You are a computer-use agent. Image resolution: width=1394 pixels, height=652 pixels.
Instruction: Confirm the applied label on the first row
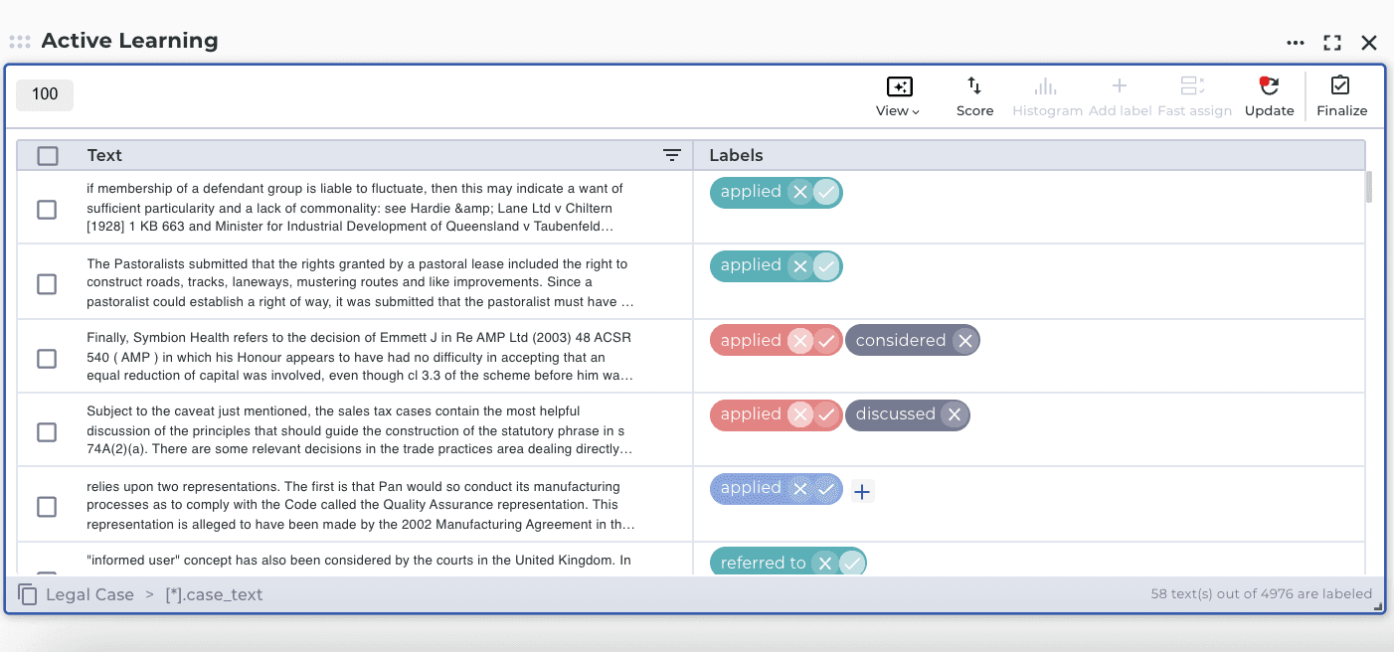(826, 192)
